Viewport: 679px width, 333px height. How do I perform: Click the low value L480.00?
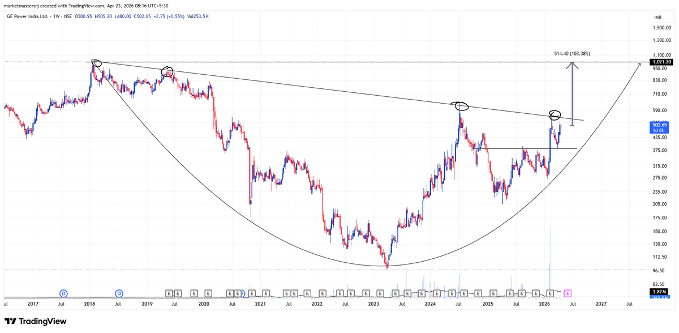tap(123, 16)
